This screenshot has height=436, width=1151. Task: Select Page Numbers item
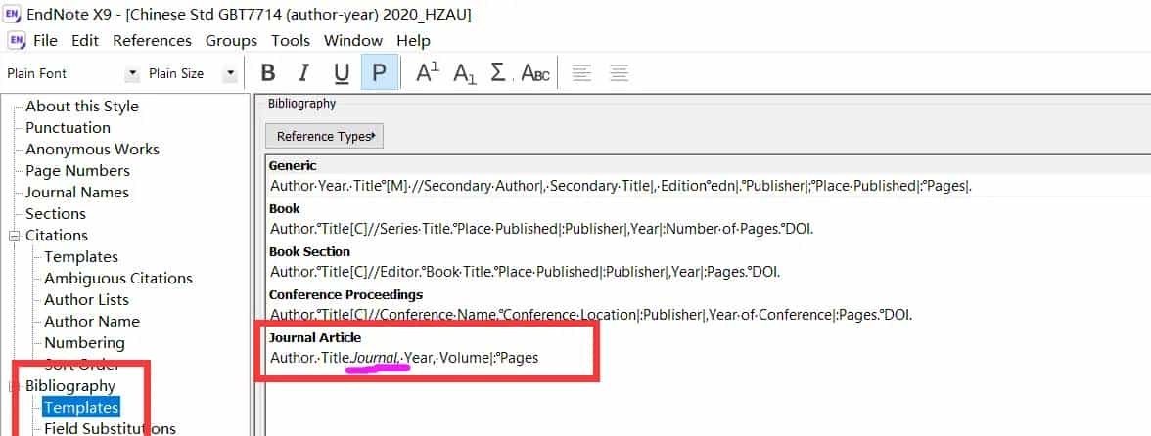tap(78, 171)
